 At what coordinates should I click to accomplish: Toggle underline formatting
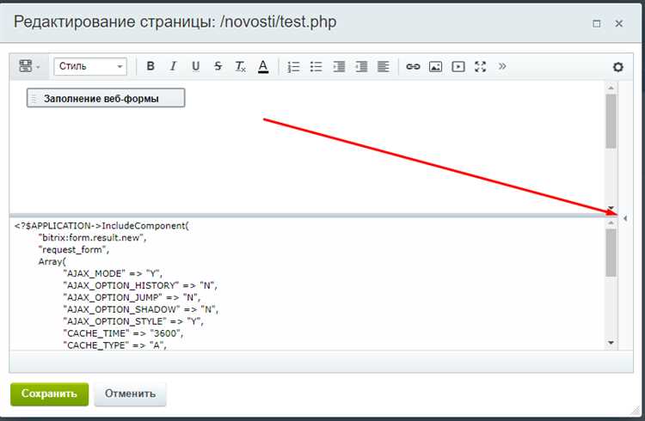[x=196, y=66]
